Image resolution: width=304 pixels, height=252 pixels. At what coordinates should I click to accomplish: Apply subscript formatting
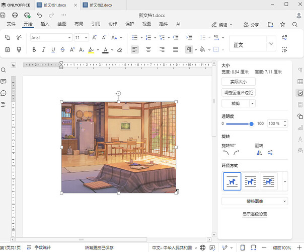[82, 50]
